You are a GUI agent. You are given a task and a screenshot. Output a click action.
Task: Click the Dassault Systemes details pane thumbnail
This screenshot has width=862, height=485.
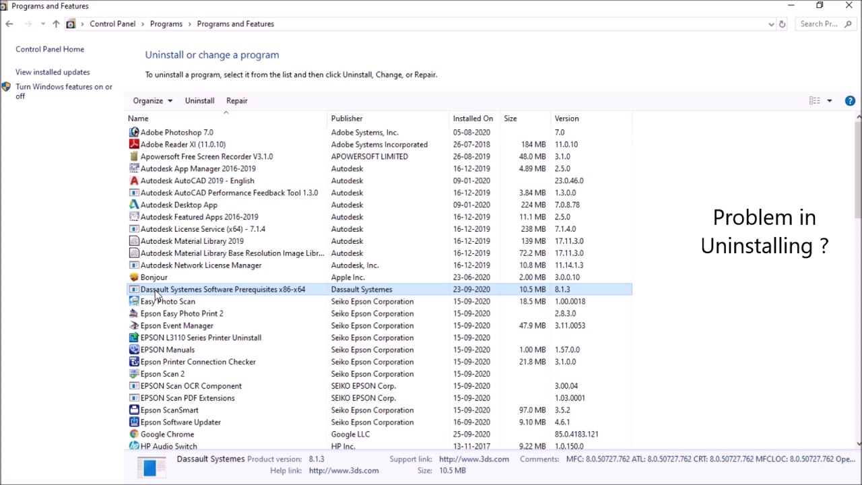[150, 467]
